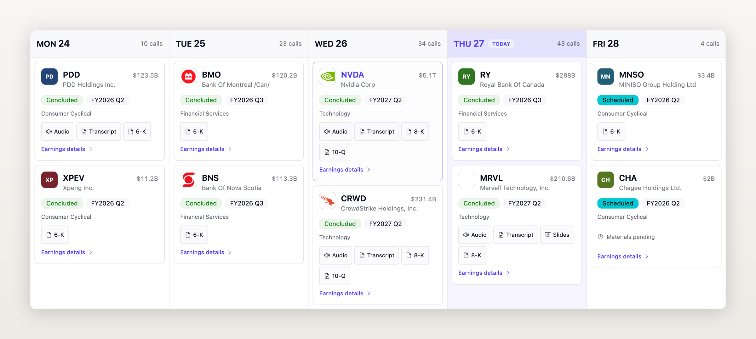Viewport: 756px width, 339px height.
Task: Click the NVDA FY2027 Q2 period tag
Action: pos(385,100)
